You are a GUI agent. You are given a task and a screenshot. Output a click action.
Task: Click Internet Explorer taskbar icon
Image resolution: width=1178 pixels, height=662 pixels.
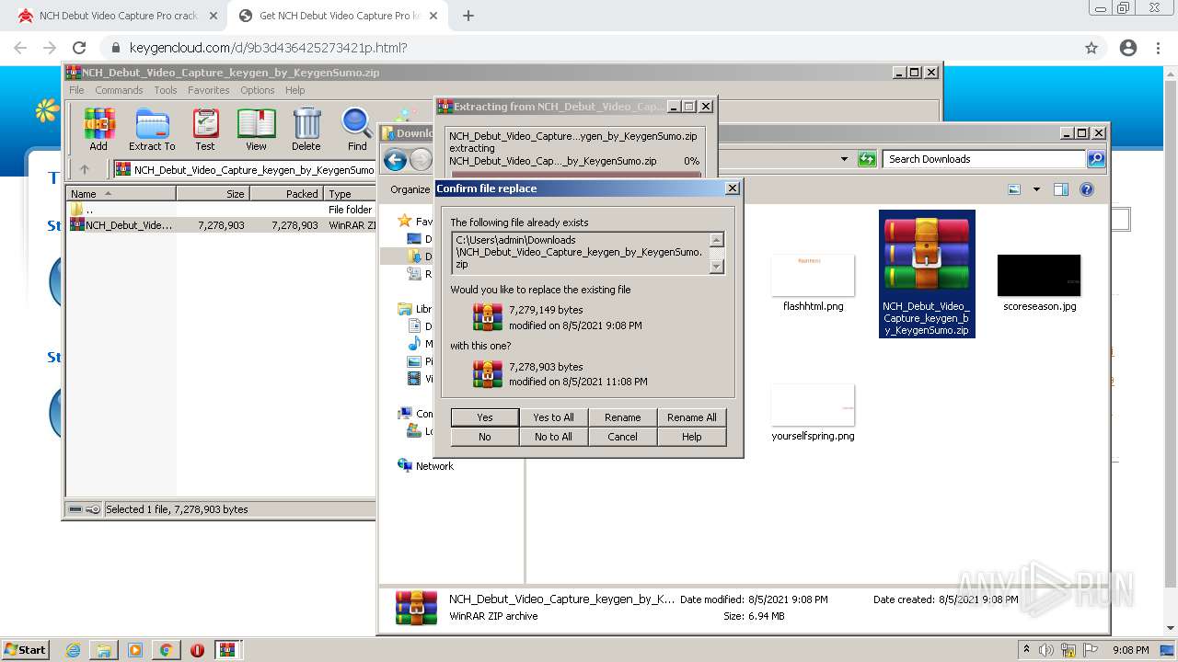73,650
